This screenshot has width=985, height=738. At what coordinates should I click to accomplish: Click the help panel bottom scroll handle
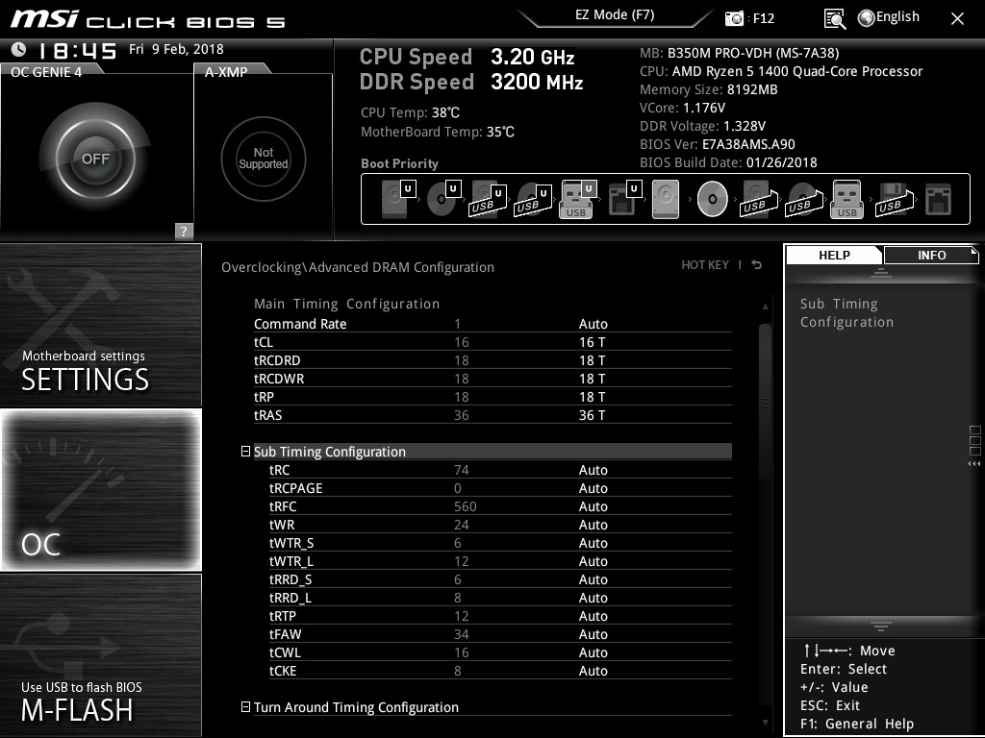click(x=881, y=626)
